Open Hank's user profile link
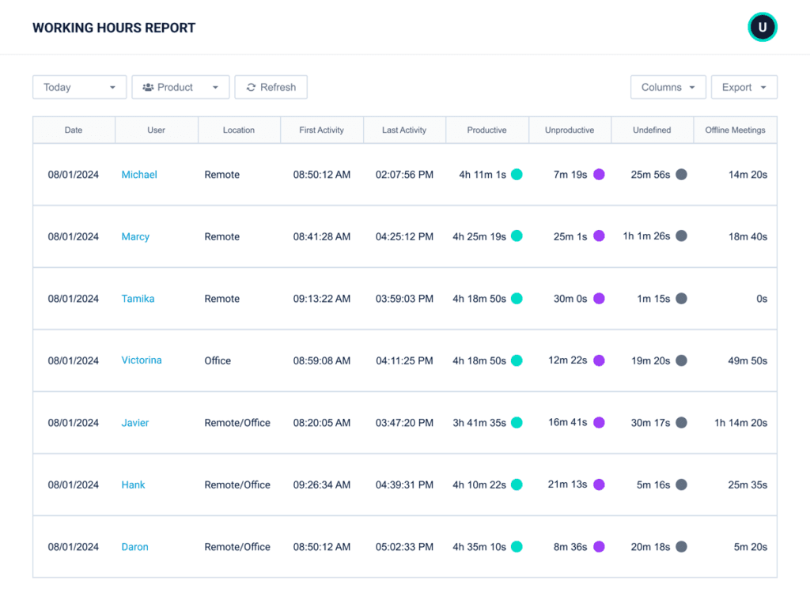 pos(132,484)
